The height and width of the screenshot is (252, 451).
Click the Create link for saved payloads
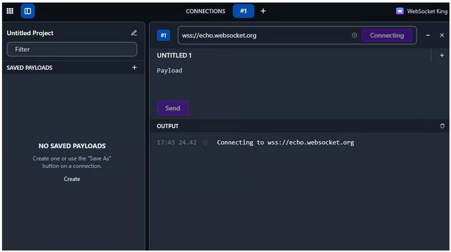(72, 179)
